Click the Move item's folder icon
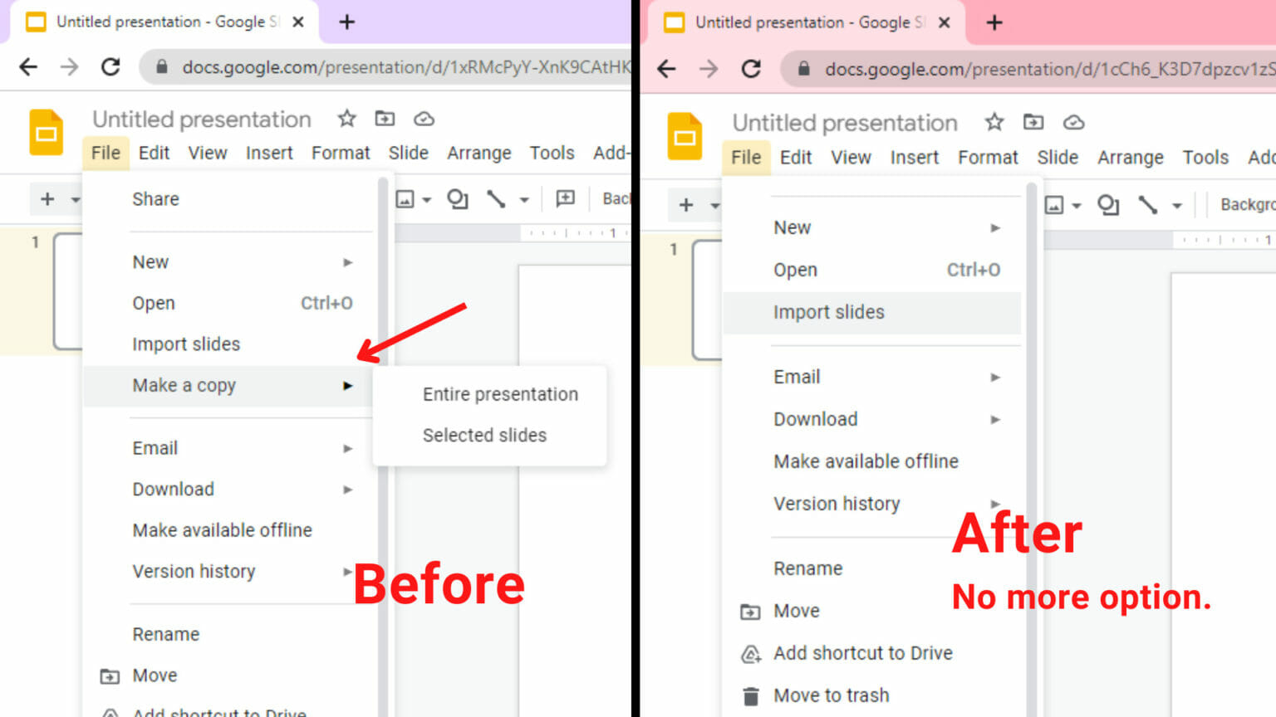 (x=110, y=676)
